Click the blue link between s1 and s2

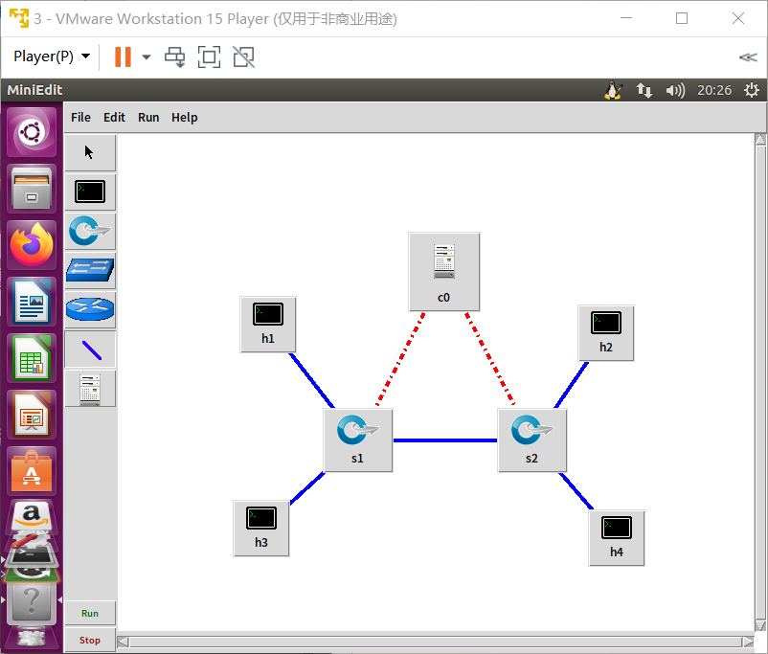pyautogui.click(x=445, y=440)
